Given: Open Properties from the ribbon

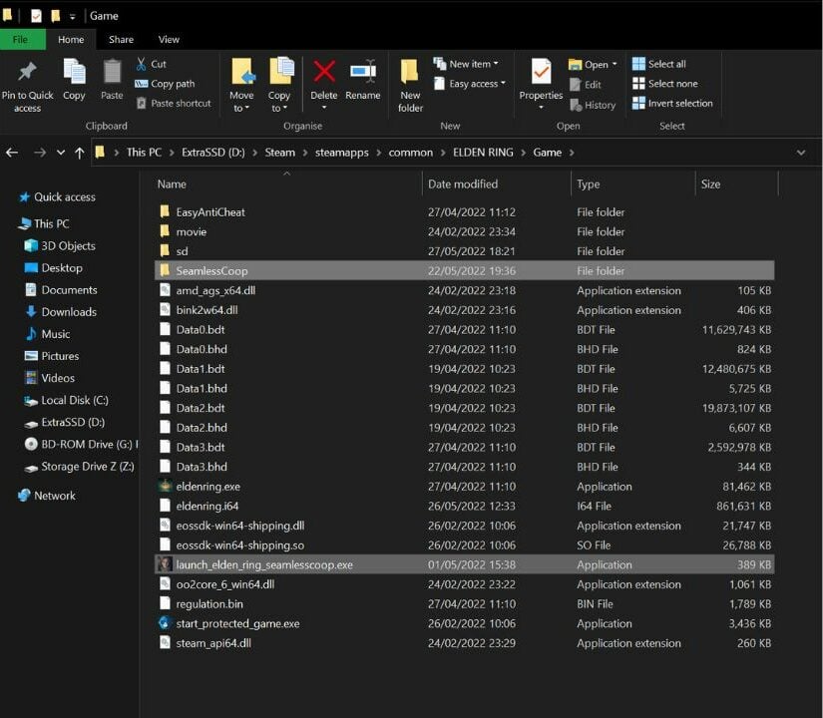Looking at the screenshot, I should [541, 73].
